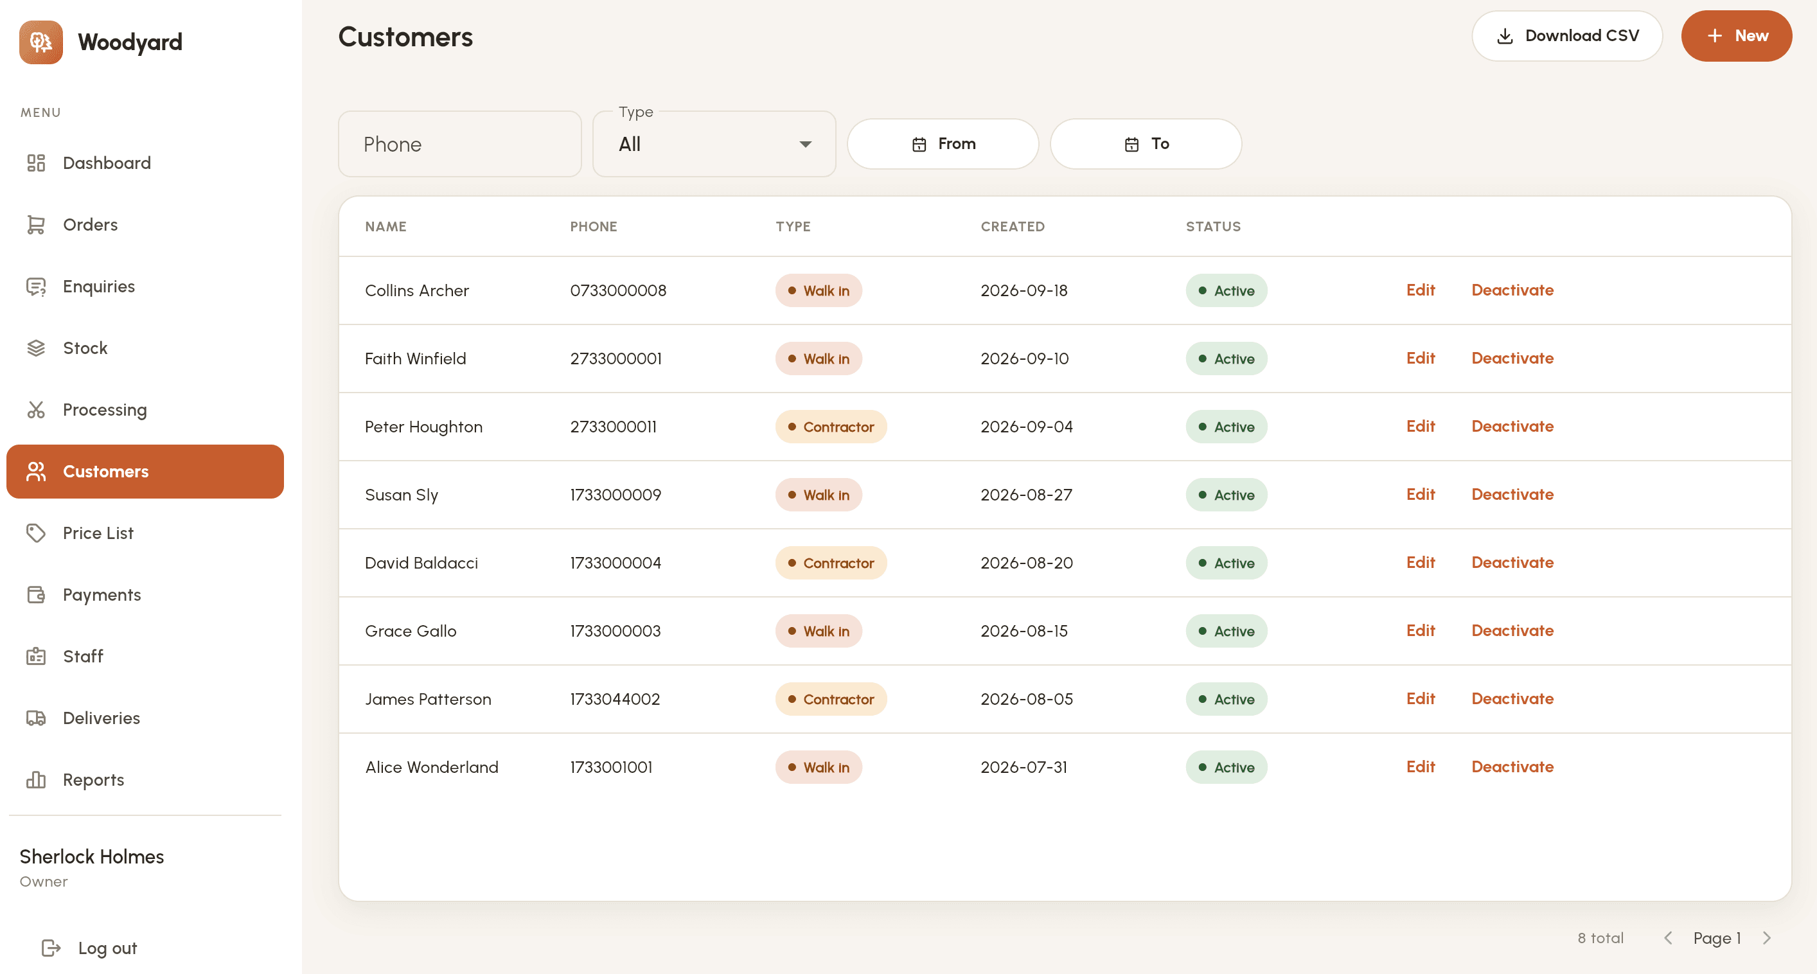
Task: Open the Stock layers icon
Action: [x=36, y=348]
